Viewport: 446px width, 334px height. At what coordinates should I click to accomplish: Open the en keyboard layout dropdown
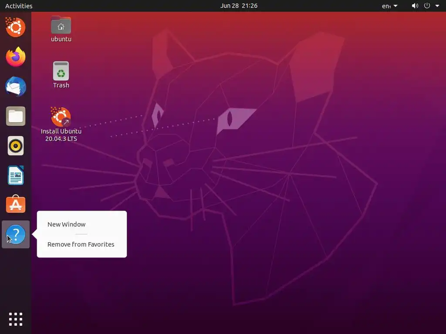coord(390,6)
